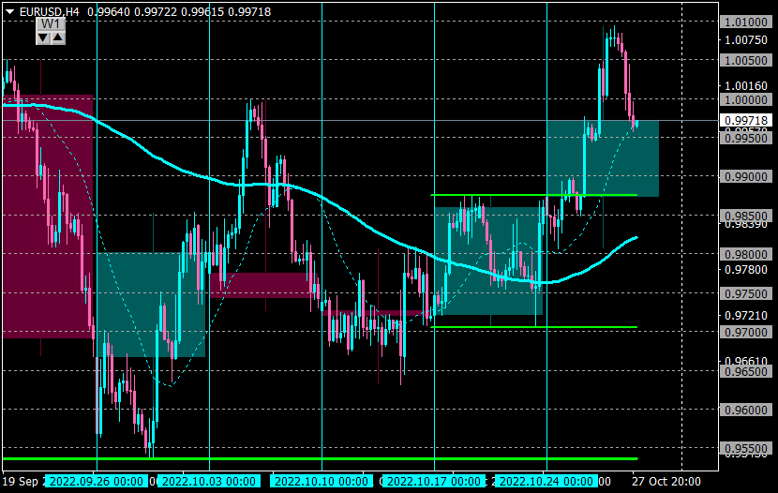Click the 1.00500 price level label
Viewport: 778px width, 493px height.
746,60
